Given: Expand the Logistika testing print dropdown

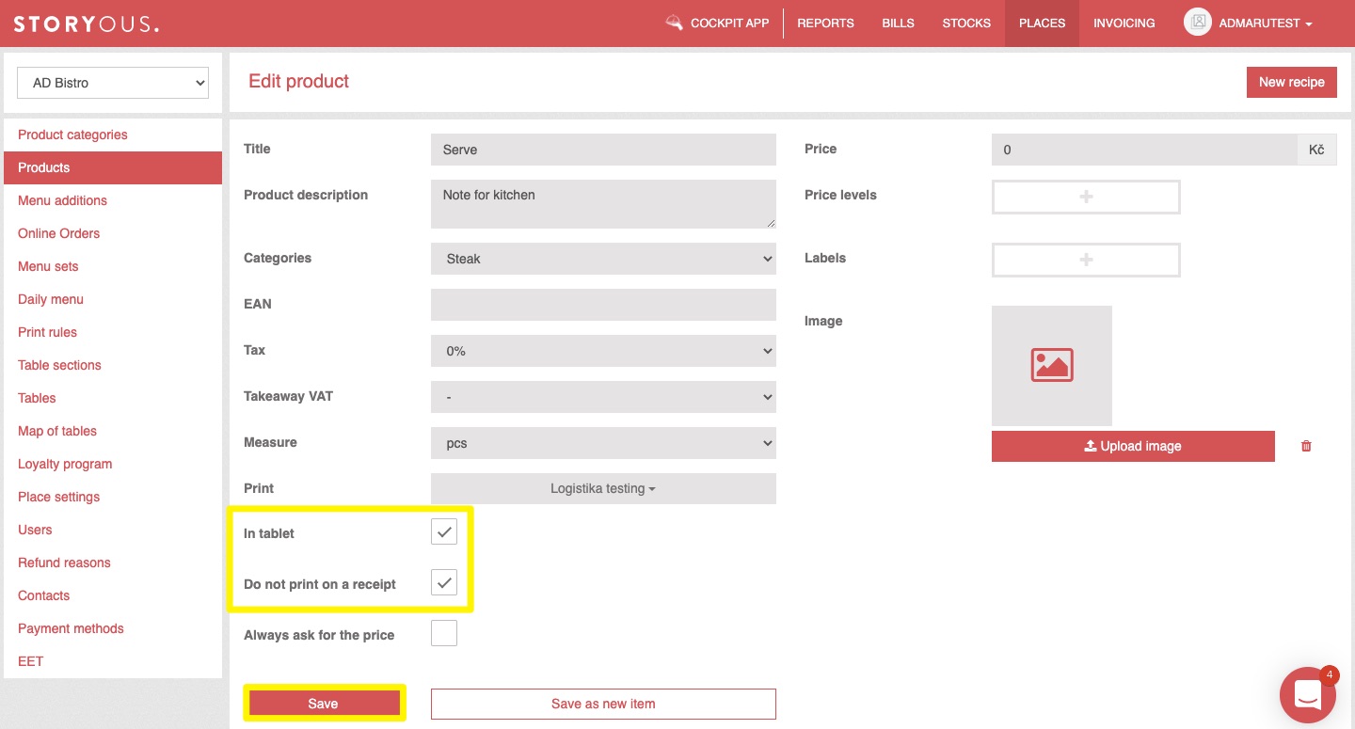Looking at the screenshot, I should click(603, 489).
